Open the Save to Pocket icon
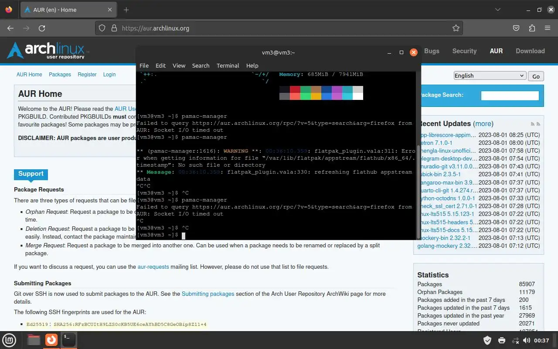 click(516, 28)
